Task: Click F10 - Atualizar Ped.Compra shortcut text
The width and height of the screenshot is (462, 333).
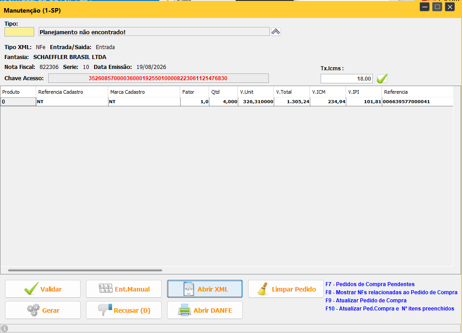Action: [x=390, y=309]
